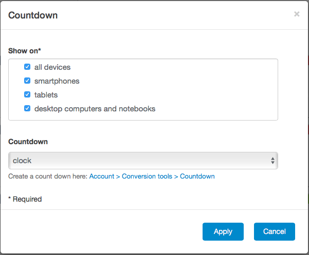The height and width of the screenshot is (255, 309).
Task: Click the up-down arrows on the clock select
Action: [x=272, y=161]
